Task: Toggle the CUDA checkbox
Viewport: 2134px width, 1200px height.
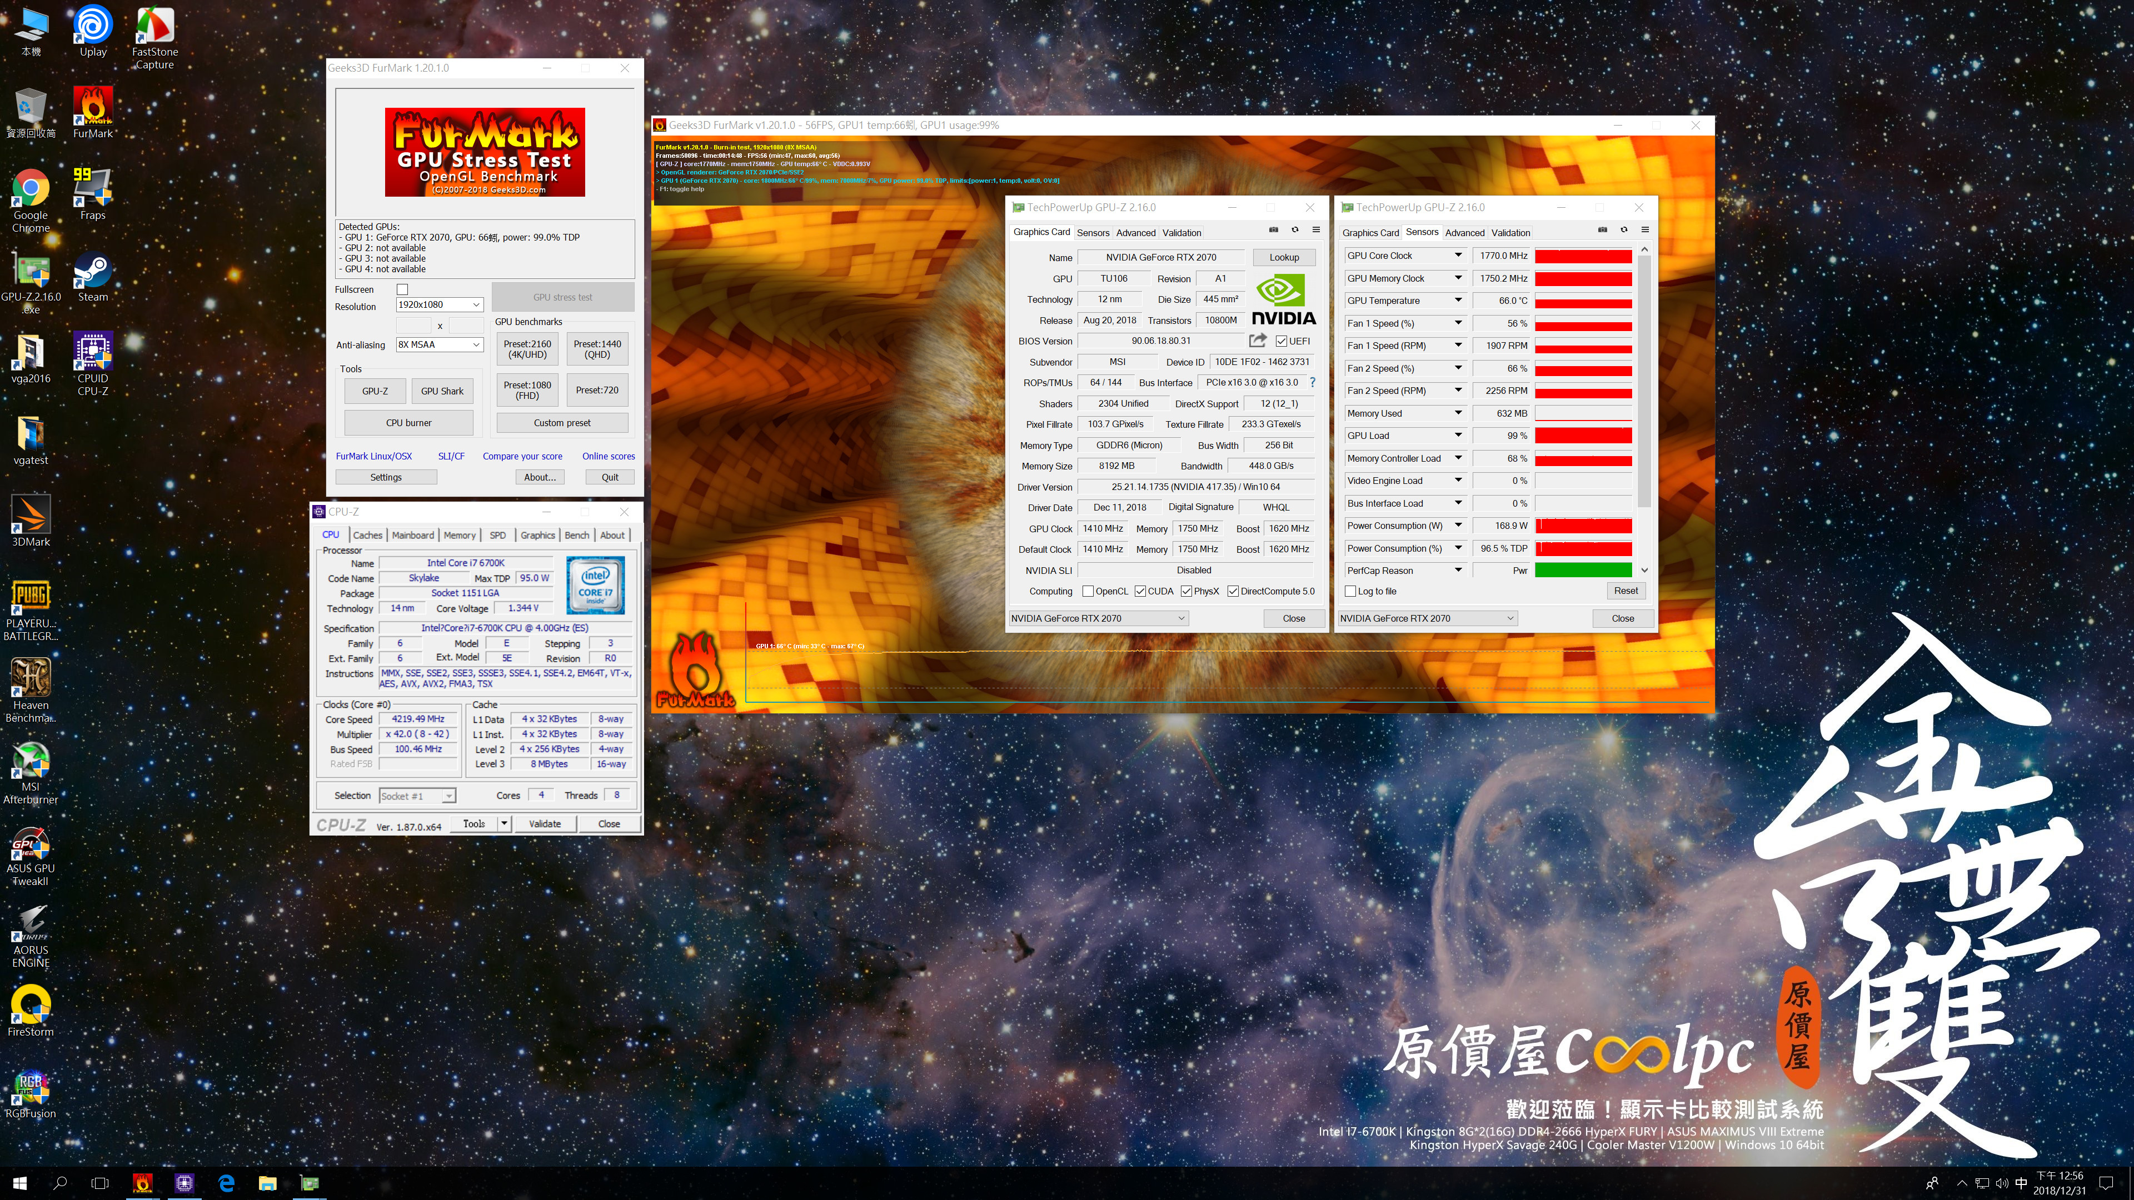Action: tap(1141, 591)
